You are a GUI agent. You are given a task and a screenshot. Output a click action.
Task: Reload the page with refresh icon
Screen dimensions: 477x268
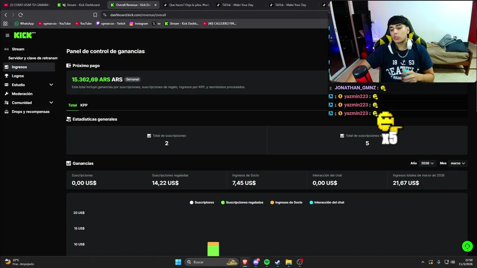(20, 15)
